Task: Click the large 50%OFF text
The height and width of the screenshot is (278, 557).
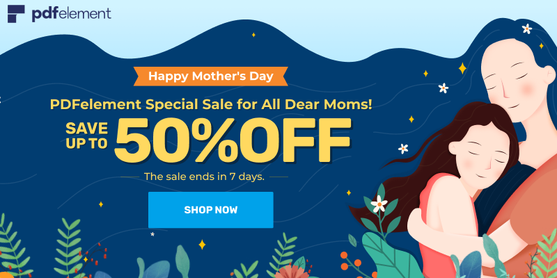Action: pos(233,138)
